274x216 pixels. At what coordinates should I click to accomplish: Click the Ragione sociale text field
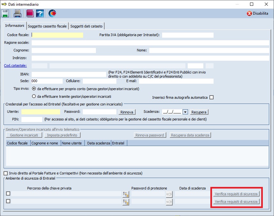tap(150, 42)
